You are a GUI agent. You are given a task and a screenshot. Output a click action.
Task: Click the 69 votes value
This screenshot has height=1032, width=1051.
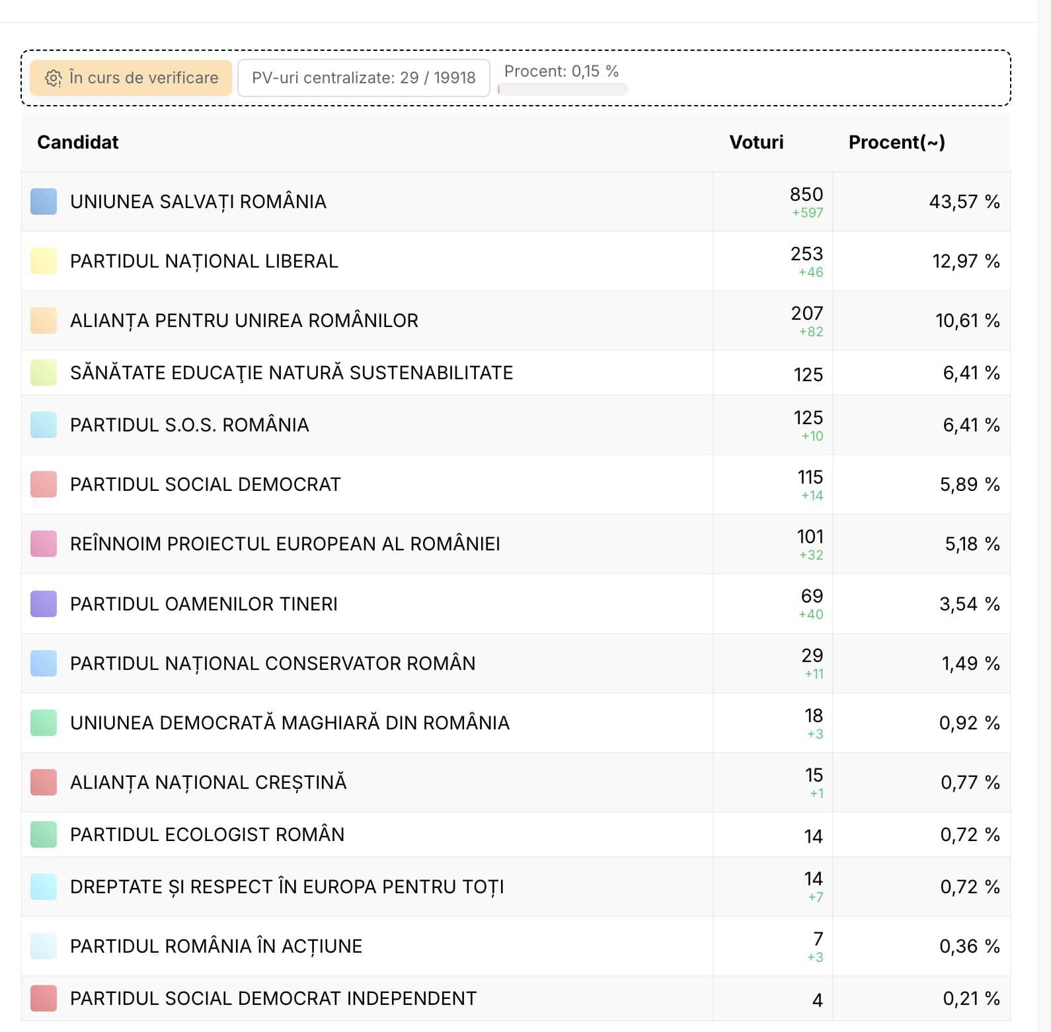[x=812, y=596]
